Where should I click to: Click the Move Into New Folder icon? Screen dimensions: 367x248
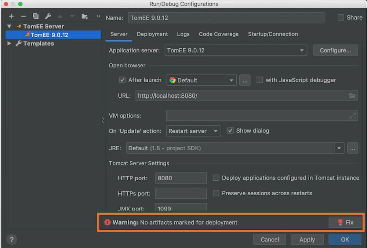click(x=85, y=16)
